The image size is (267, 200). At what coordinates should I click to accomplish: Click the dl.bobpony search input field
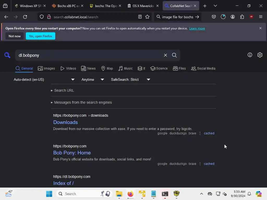[x=89, y=55]
